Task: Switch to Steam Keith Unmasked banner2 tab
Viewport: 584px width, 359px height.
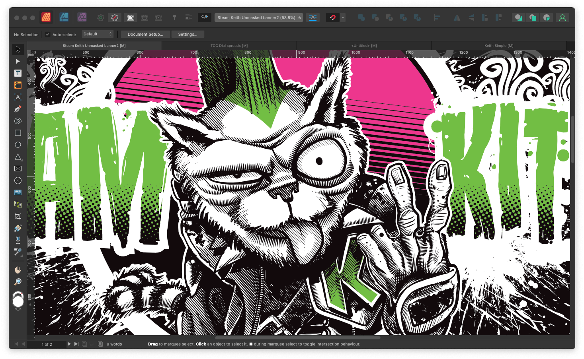Action: pos(94,46)
